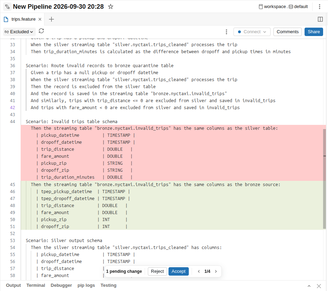Click the 'Scenario: Silver output schema' line

click(x=64, y=241)
